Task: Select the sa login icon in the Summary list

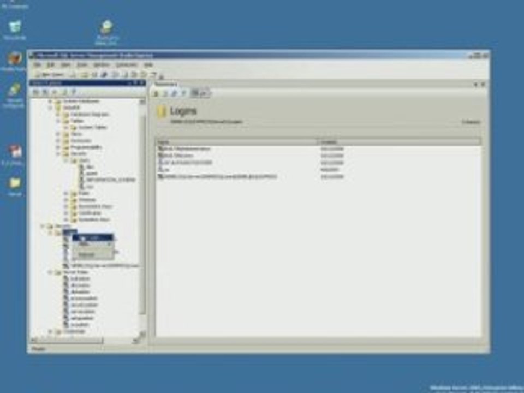Action: click(160, 169)
